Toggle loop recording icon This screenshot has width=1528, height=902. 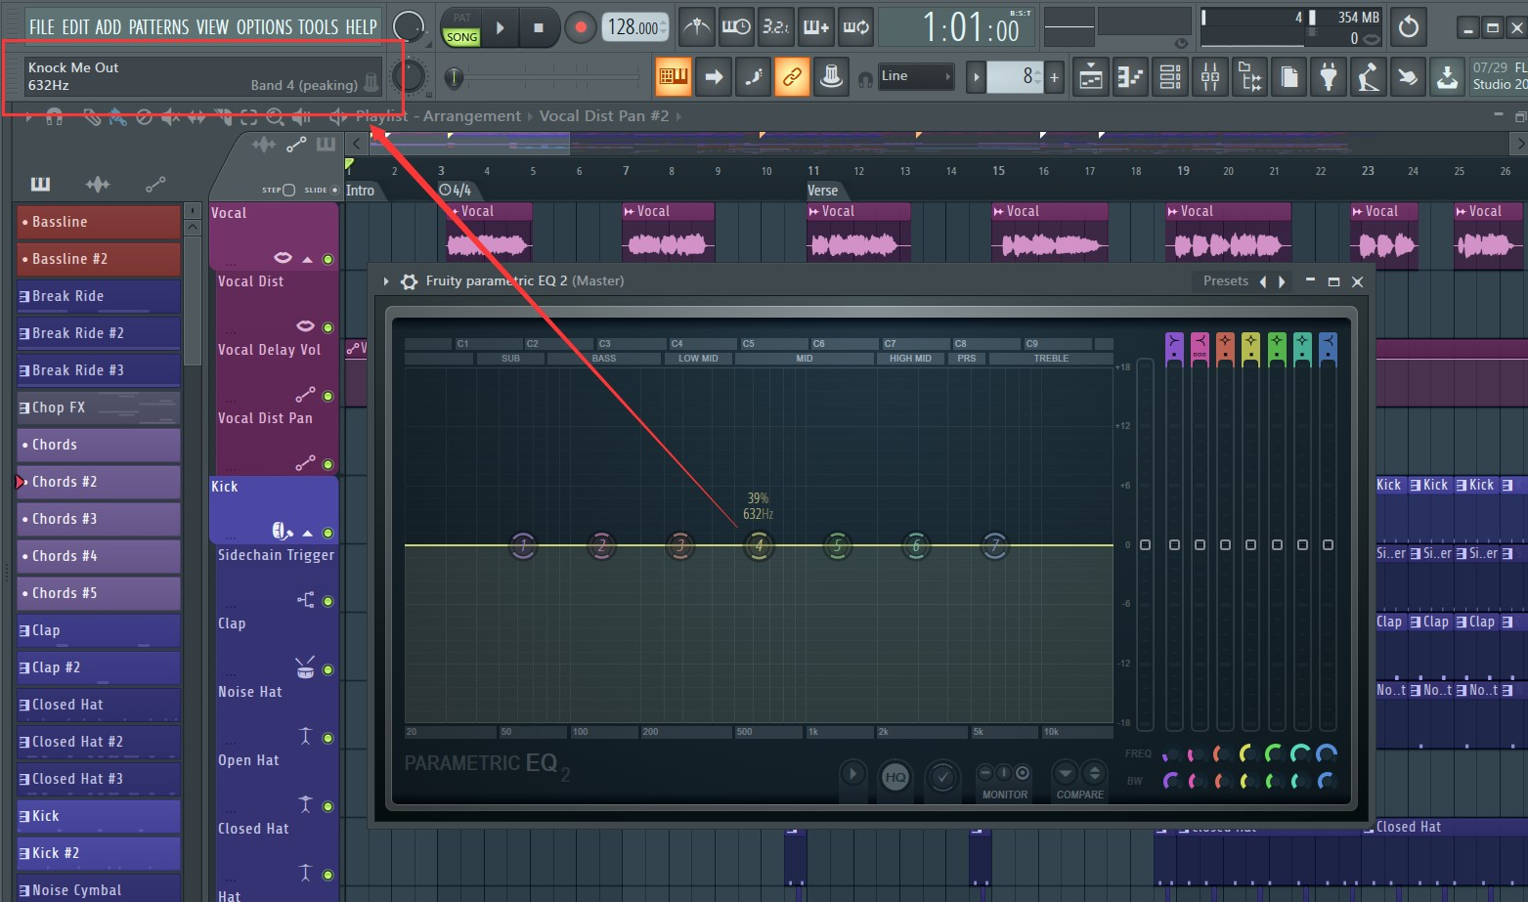855,27
